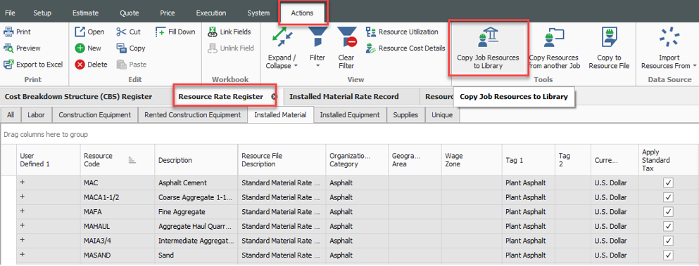699x266 pixels.
Task: Toggle Apply Standard Tax for MASAND
Action: coord(668,255)
